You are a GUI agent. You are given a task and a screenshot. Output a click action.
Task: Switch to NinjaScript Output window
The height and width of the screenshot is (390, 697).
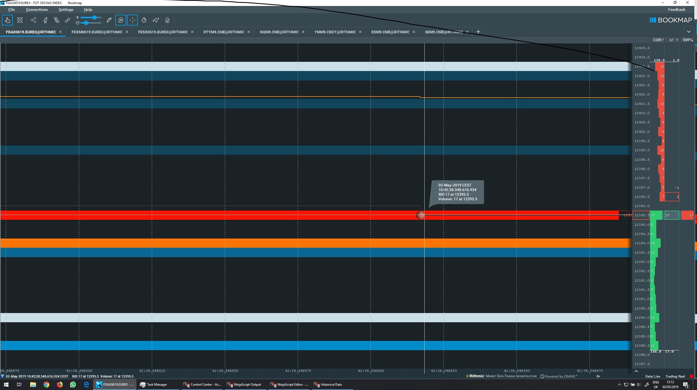245,385
